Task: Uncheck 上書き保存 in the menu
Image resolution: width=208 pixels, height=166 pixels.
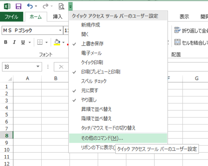Action: [x=118, y=44]
